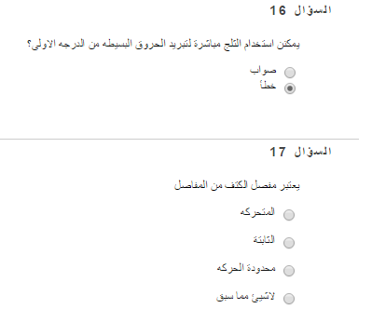Image resolution: width=372 pixels, height=335 pixels.
Task: Select the خطأ radio button
Action: 290,88
